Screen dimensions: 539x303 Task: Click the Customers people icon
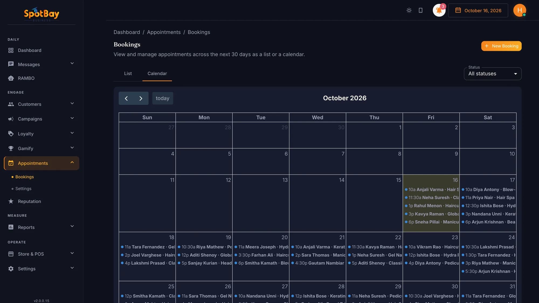coord(11,104)
